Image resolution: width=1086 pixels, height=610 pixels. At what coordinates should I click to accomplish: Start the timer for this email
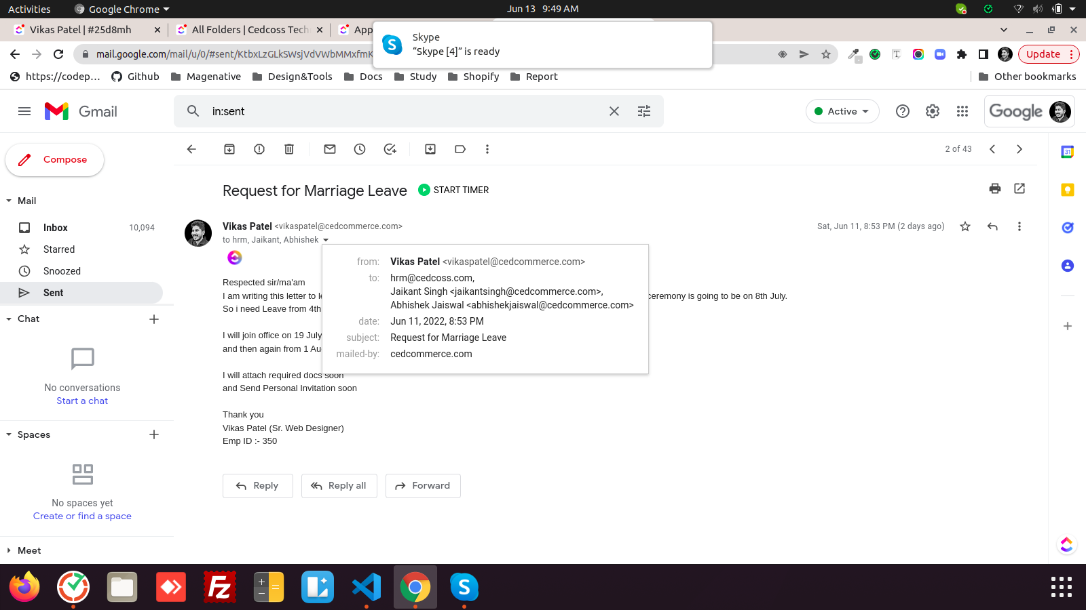click(453, 190)
